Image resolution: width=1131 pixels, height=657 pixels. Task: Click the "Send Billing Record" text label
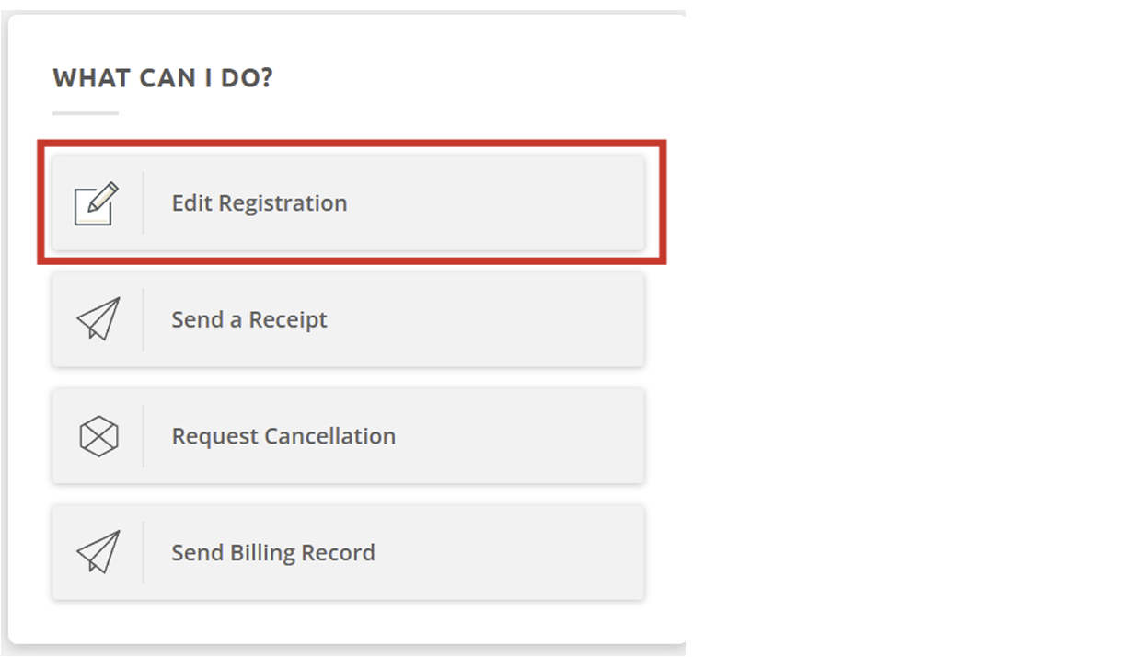click(x=273, y=553)
